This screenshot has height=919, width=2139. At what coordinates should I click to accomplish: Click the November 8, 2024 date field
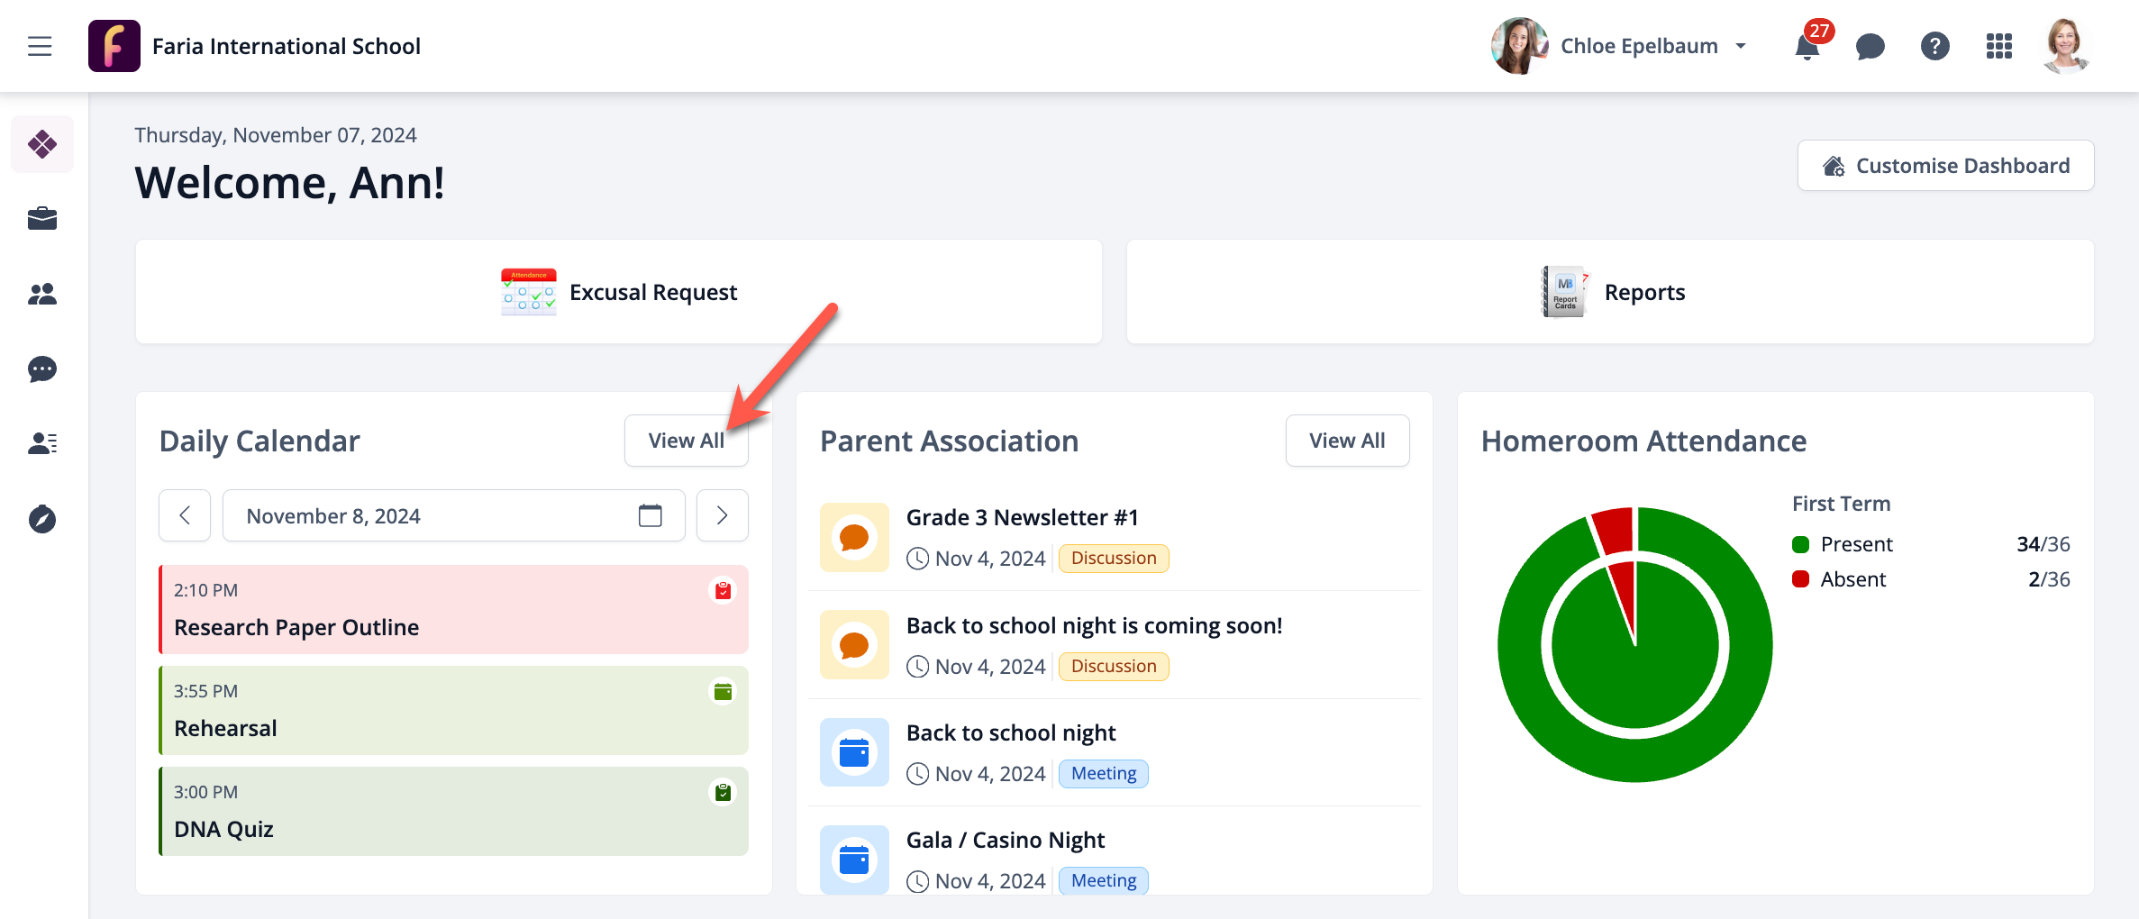(432, 515)
